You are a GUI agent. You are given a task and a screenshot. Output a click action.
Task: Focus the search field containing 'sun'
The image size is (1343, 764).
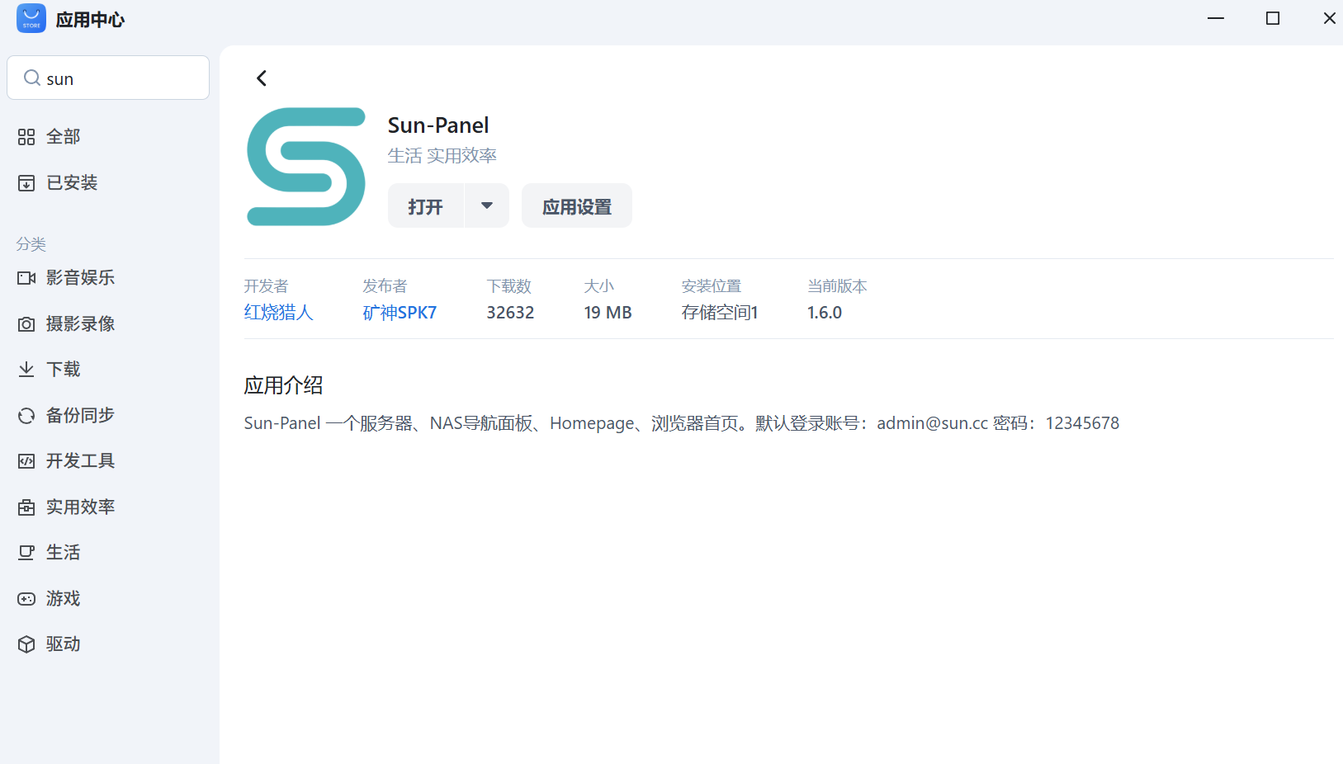coord(108,78)
